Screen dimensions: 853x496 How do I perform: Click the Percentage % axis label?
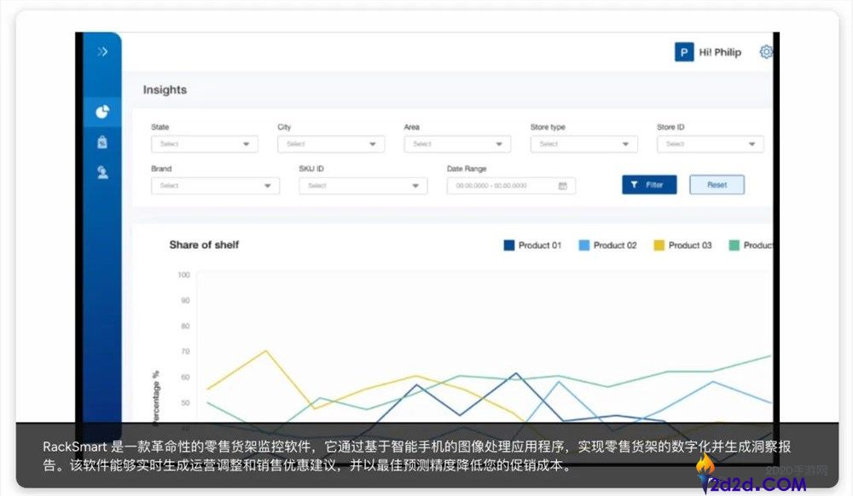pyautogui.click(x=156, y=397)
